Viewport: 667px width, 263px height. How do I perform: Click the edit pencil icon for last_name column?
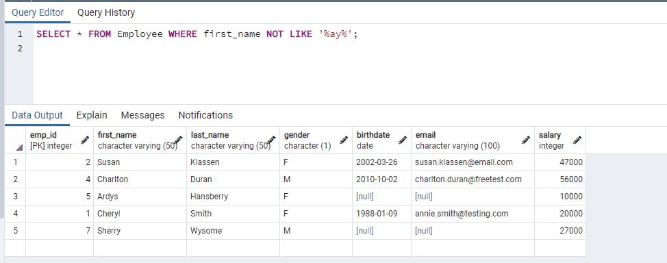click(x=271, y=140)
